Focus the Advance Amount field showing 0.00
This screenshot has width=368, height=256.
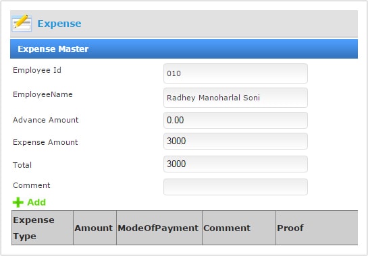236,120
